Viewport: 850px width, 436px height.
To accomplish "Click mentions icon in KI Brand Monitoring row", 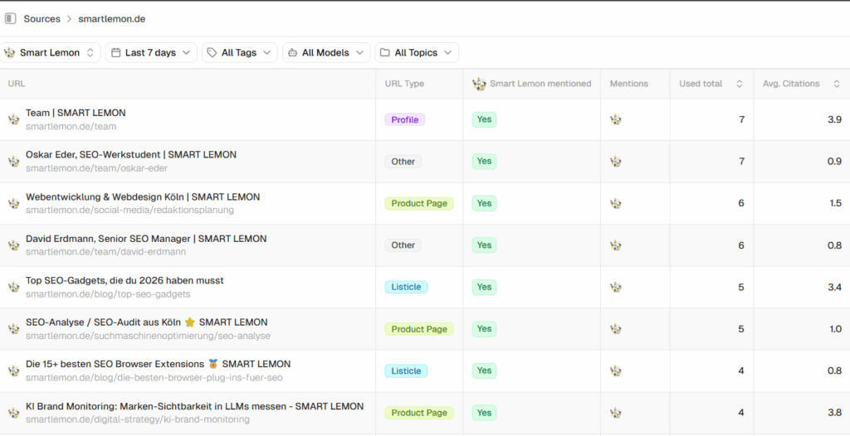I will click(615, 412).
